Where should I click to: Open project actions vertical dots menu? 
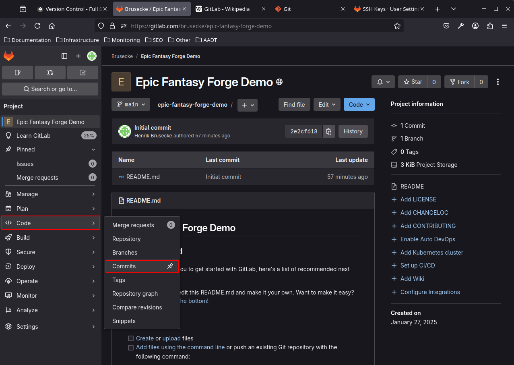pos(498,82)
